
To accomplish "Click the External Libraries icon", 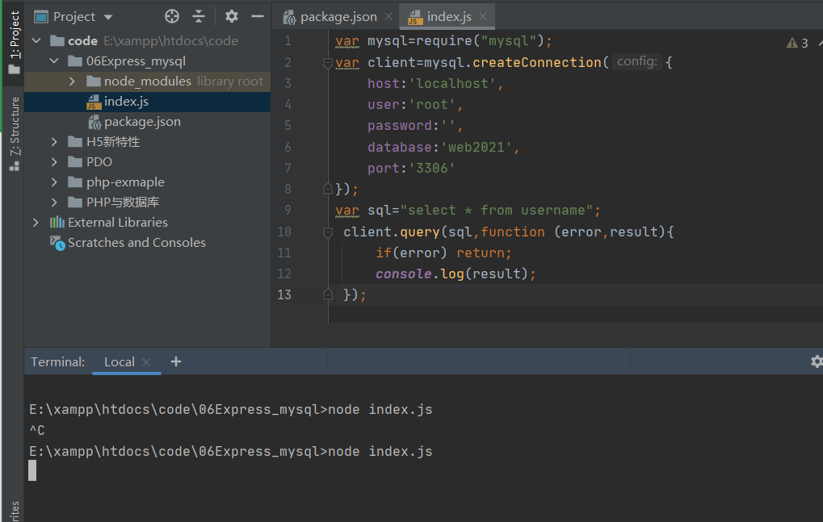I will click(x=57, y=222).
